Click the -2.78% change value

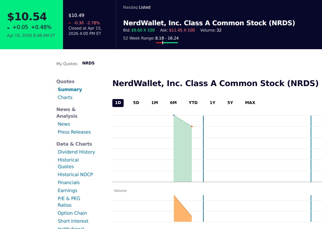coord(93,23)
